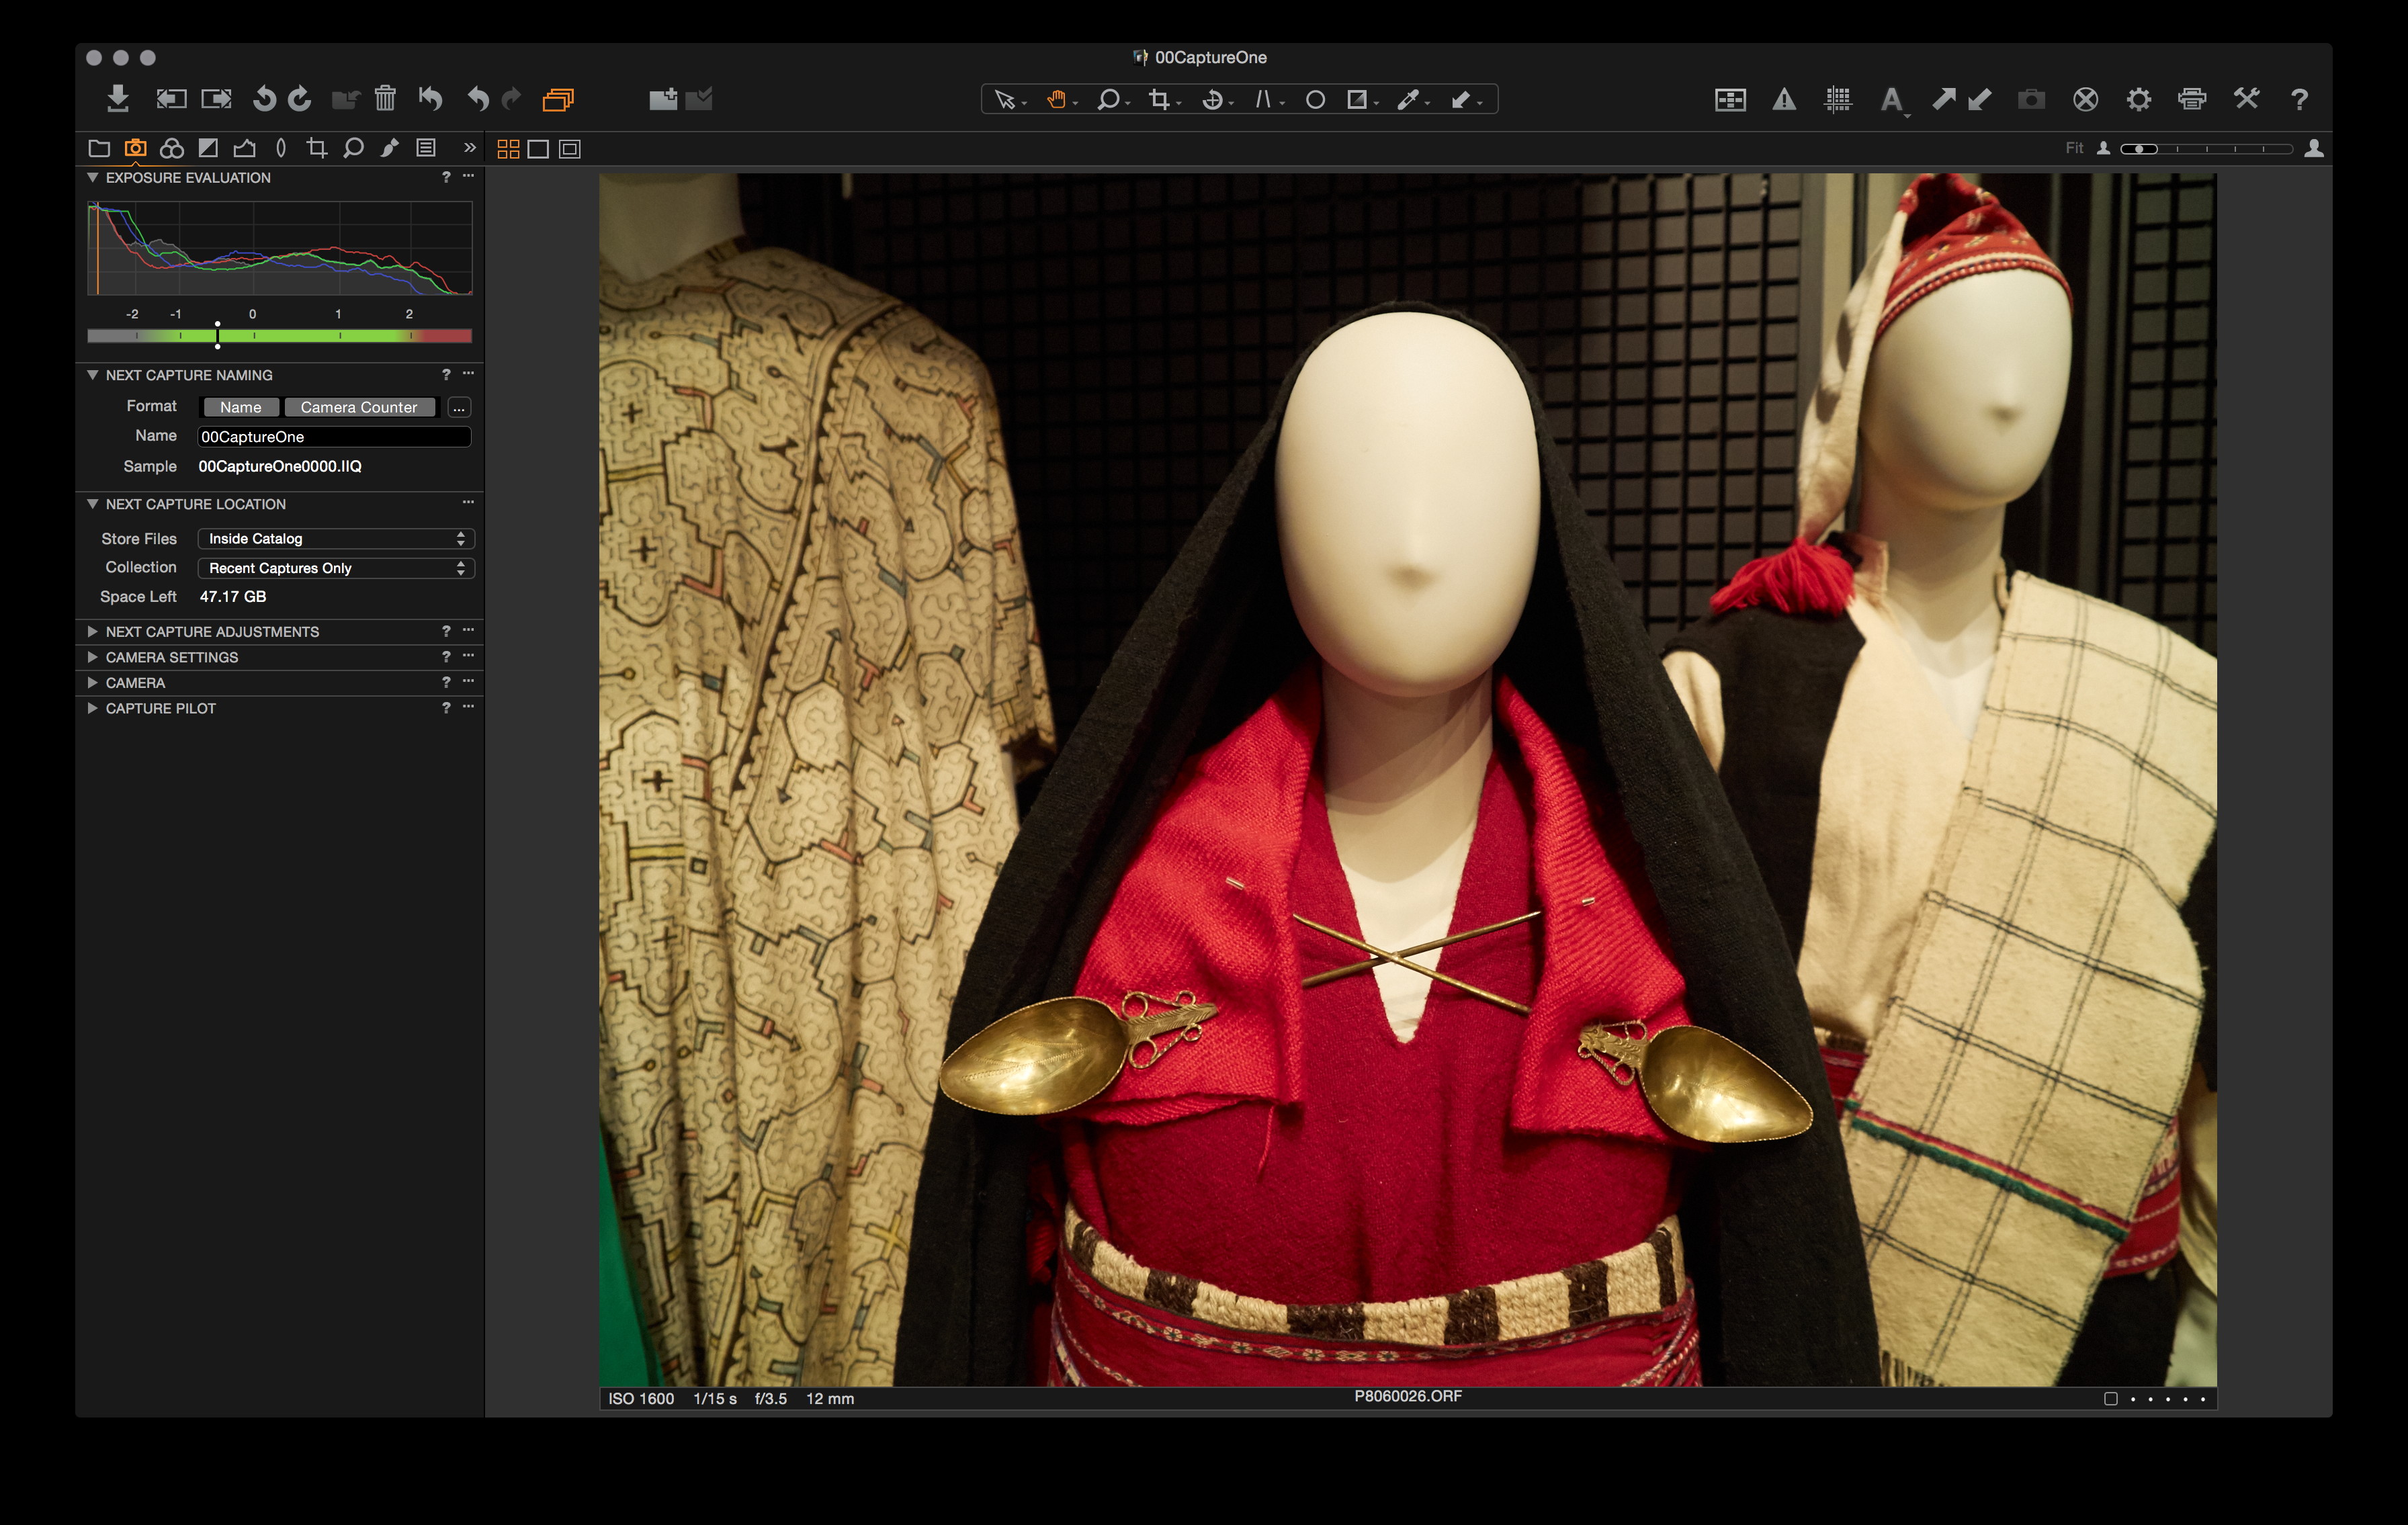Click the Camera Counter format token

(x=359, y=407)
